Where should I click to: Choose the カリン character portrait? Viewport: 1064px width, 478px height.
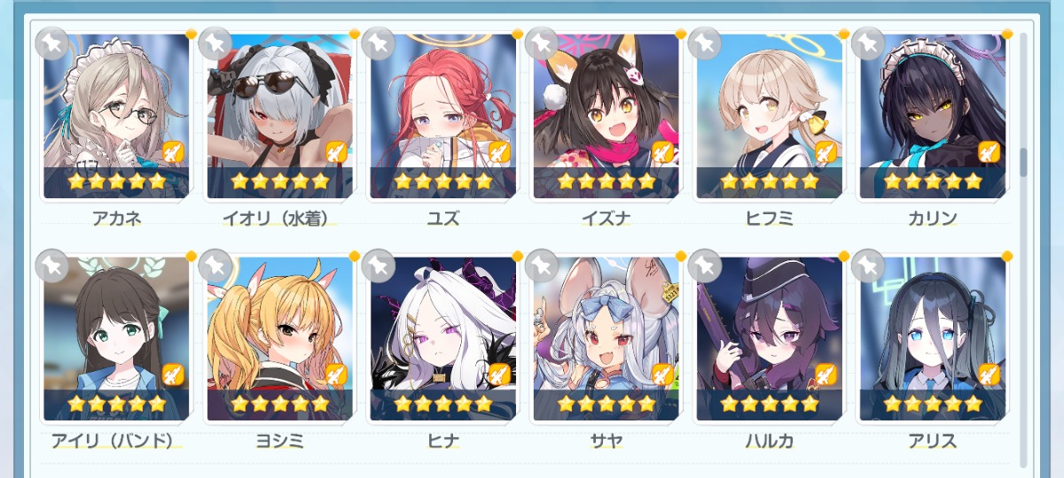[x=933, y=116]
